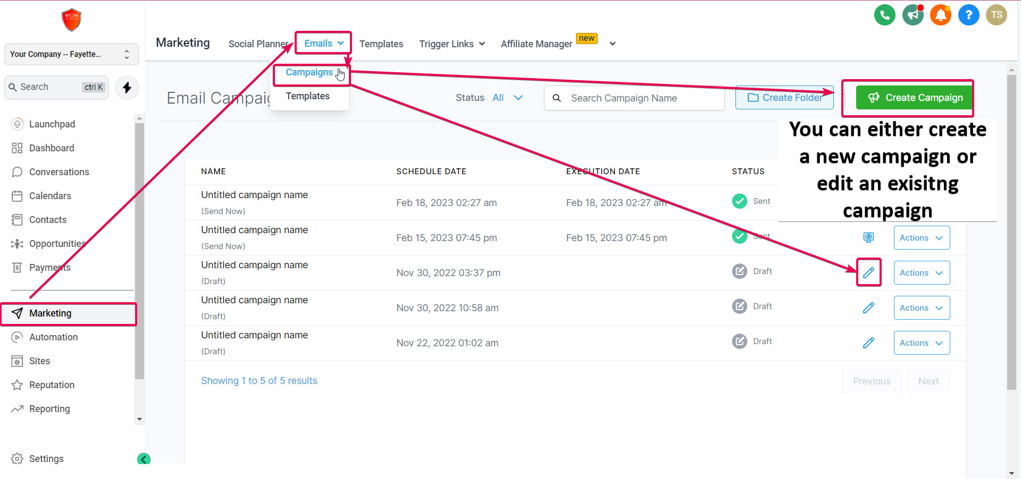The width and height of the screenshot is (1021, 479).
Task: Select Marketing in the sidebar
Action: [x=68, y=313]
